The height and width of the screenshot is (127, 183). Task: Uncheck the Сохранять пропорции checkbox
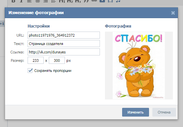pos(30,71)
